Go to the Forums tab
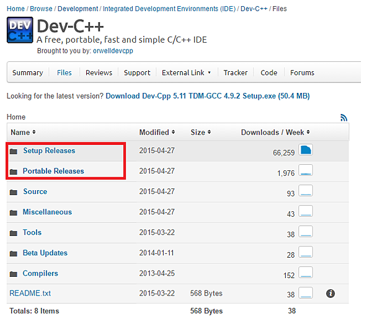Image resolution: width=372 pixels, height=319 pixels. 302,72
